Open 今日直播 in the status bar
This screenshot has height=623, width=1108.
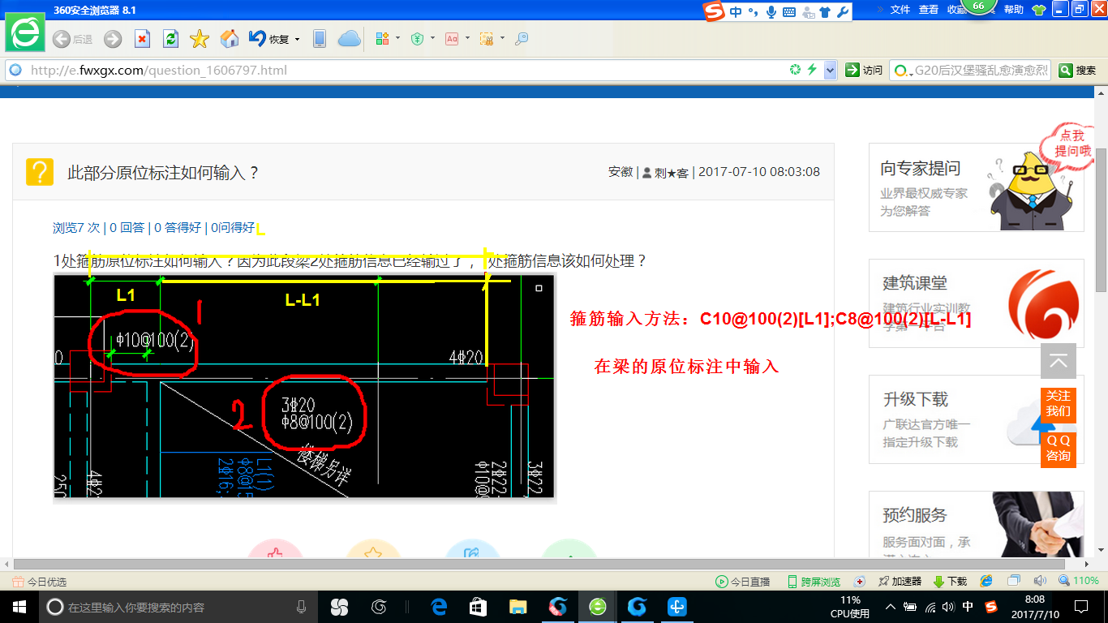click(x=742, y=582)
